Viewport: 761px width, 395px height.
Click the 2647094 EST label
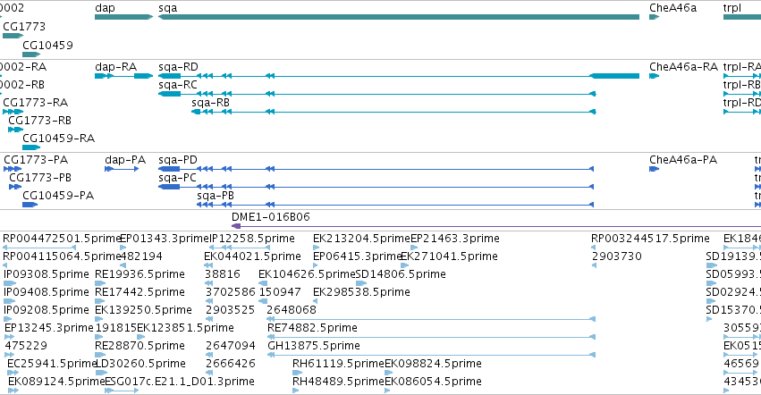click(231, 346)
